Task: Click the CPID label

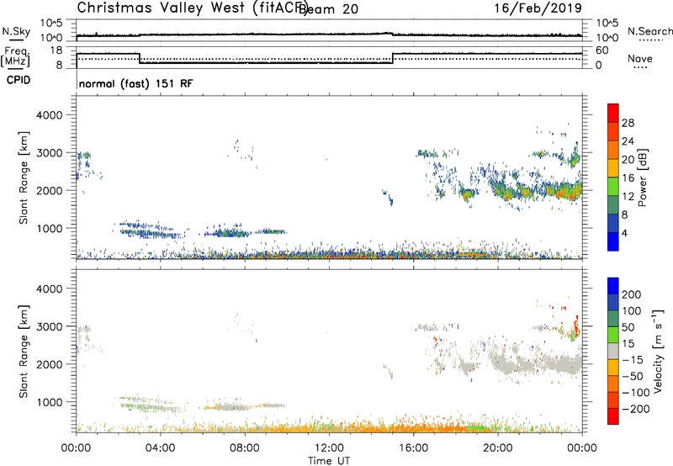Action: pyautogui.click(x=19, y=80)
